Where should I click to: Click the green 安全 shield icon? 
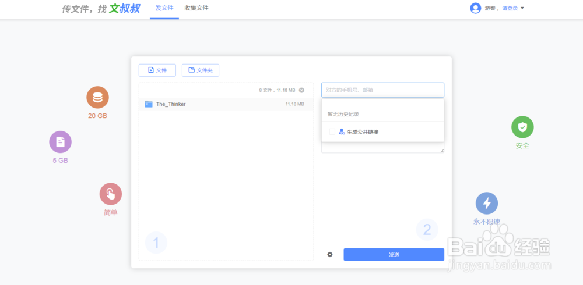[x=522, y=127]
